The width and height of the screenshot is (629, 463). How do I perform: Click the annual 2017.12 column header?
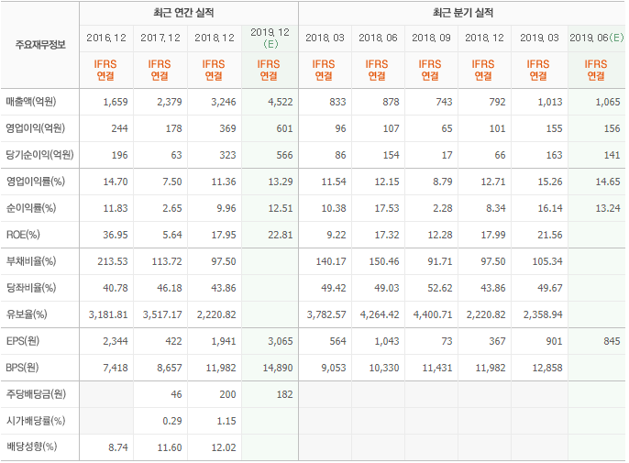pyautogui.click(x=160, y=38)
